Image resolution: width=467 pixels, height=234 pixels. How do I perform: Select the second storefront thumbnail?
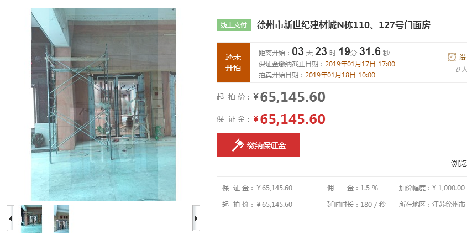point(61,219)
